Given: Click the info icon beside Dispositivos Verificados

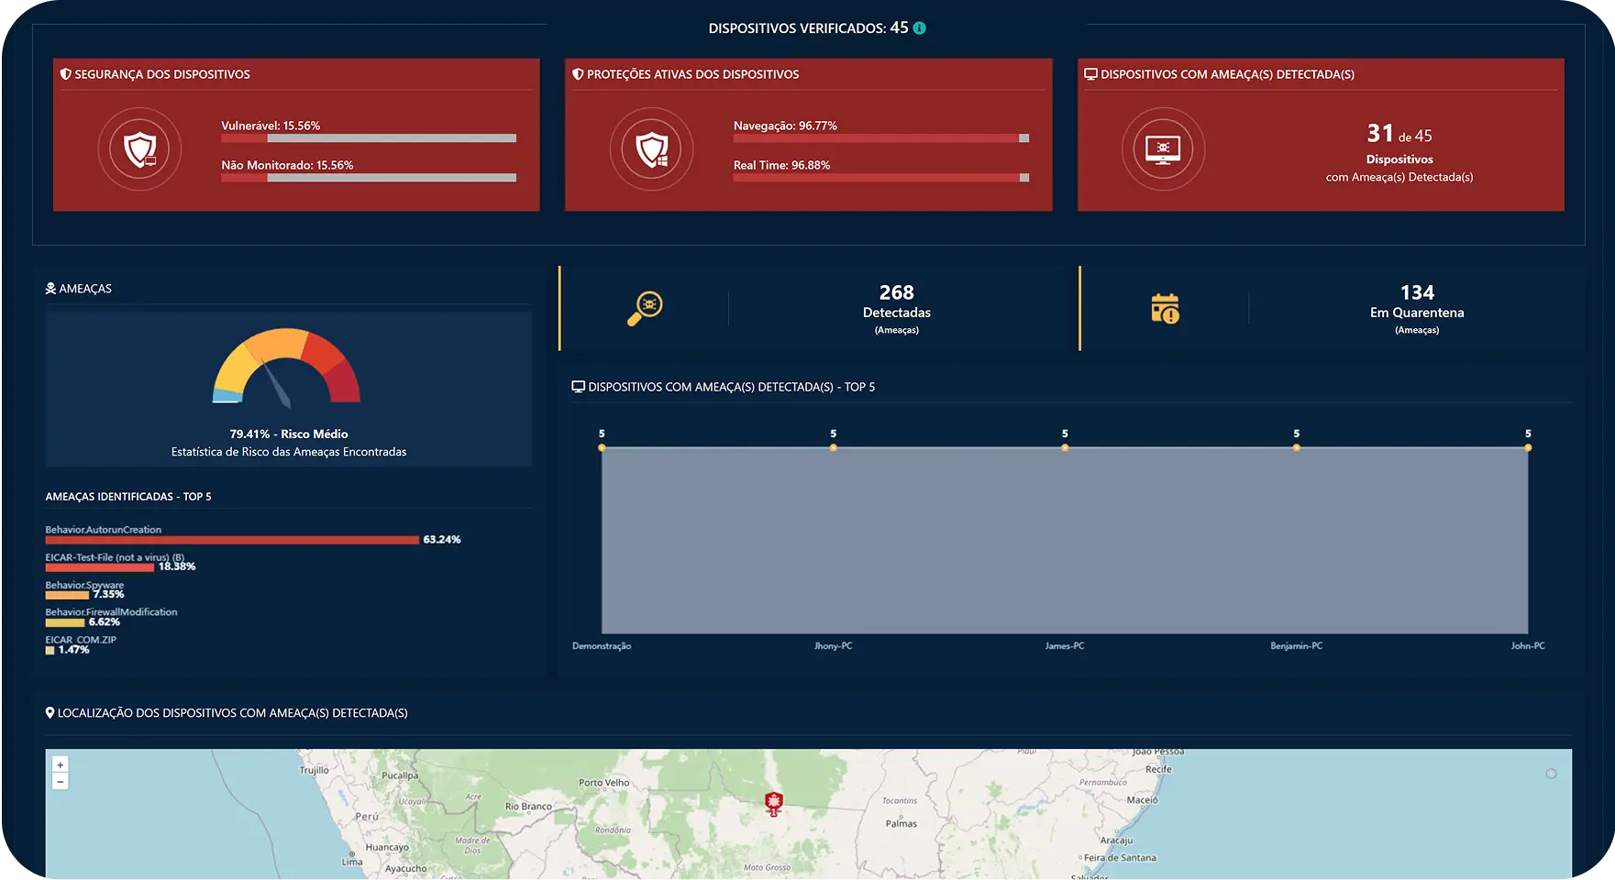Looking at the screenshot, I should coord(919,28).
